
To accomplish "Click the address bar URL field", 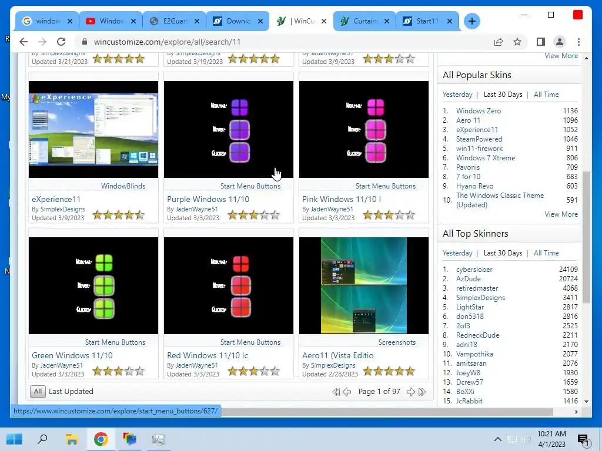I will click(x=167, y=42).
